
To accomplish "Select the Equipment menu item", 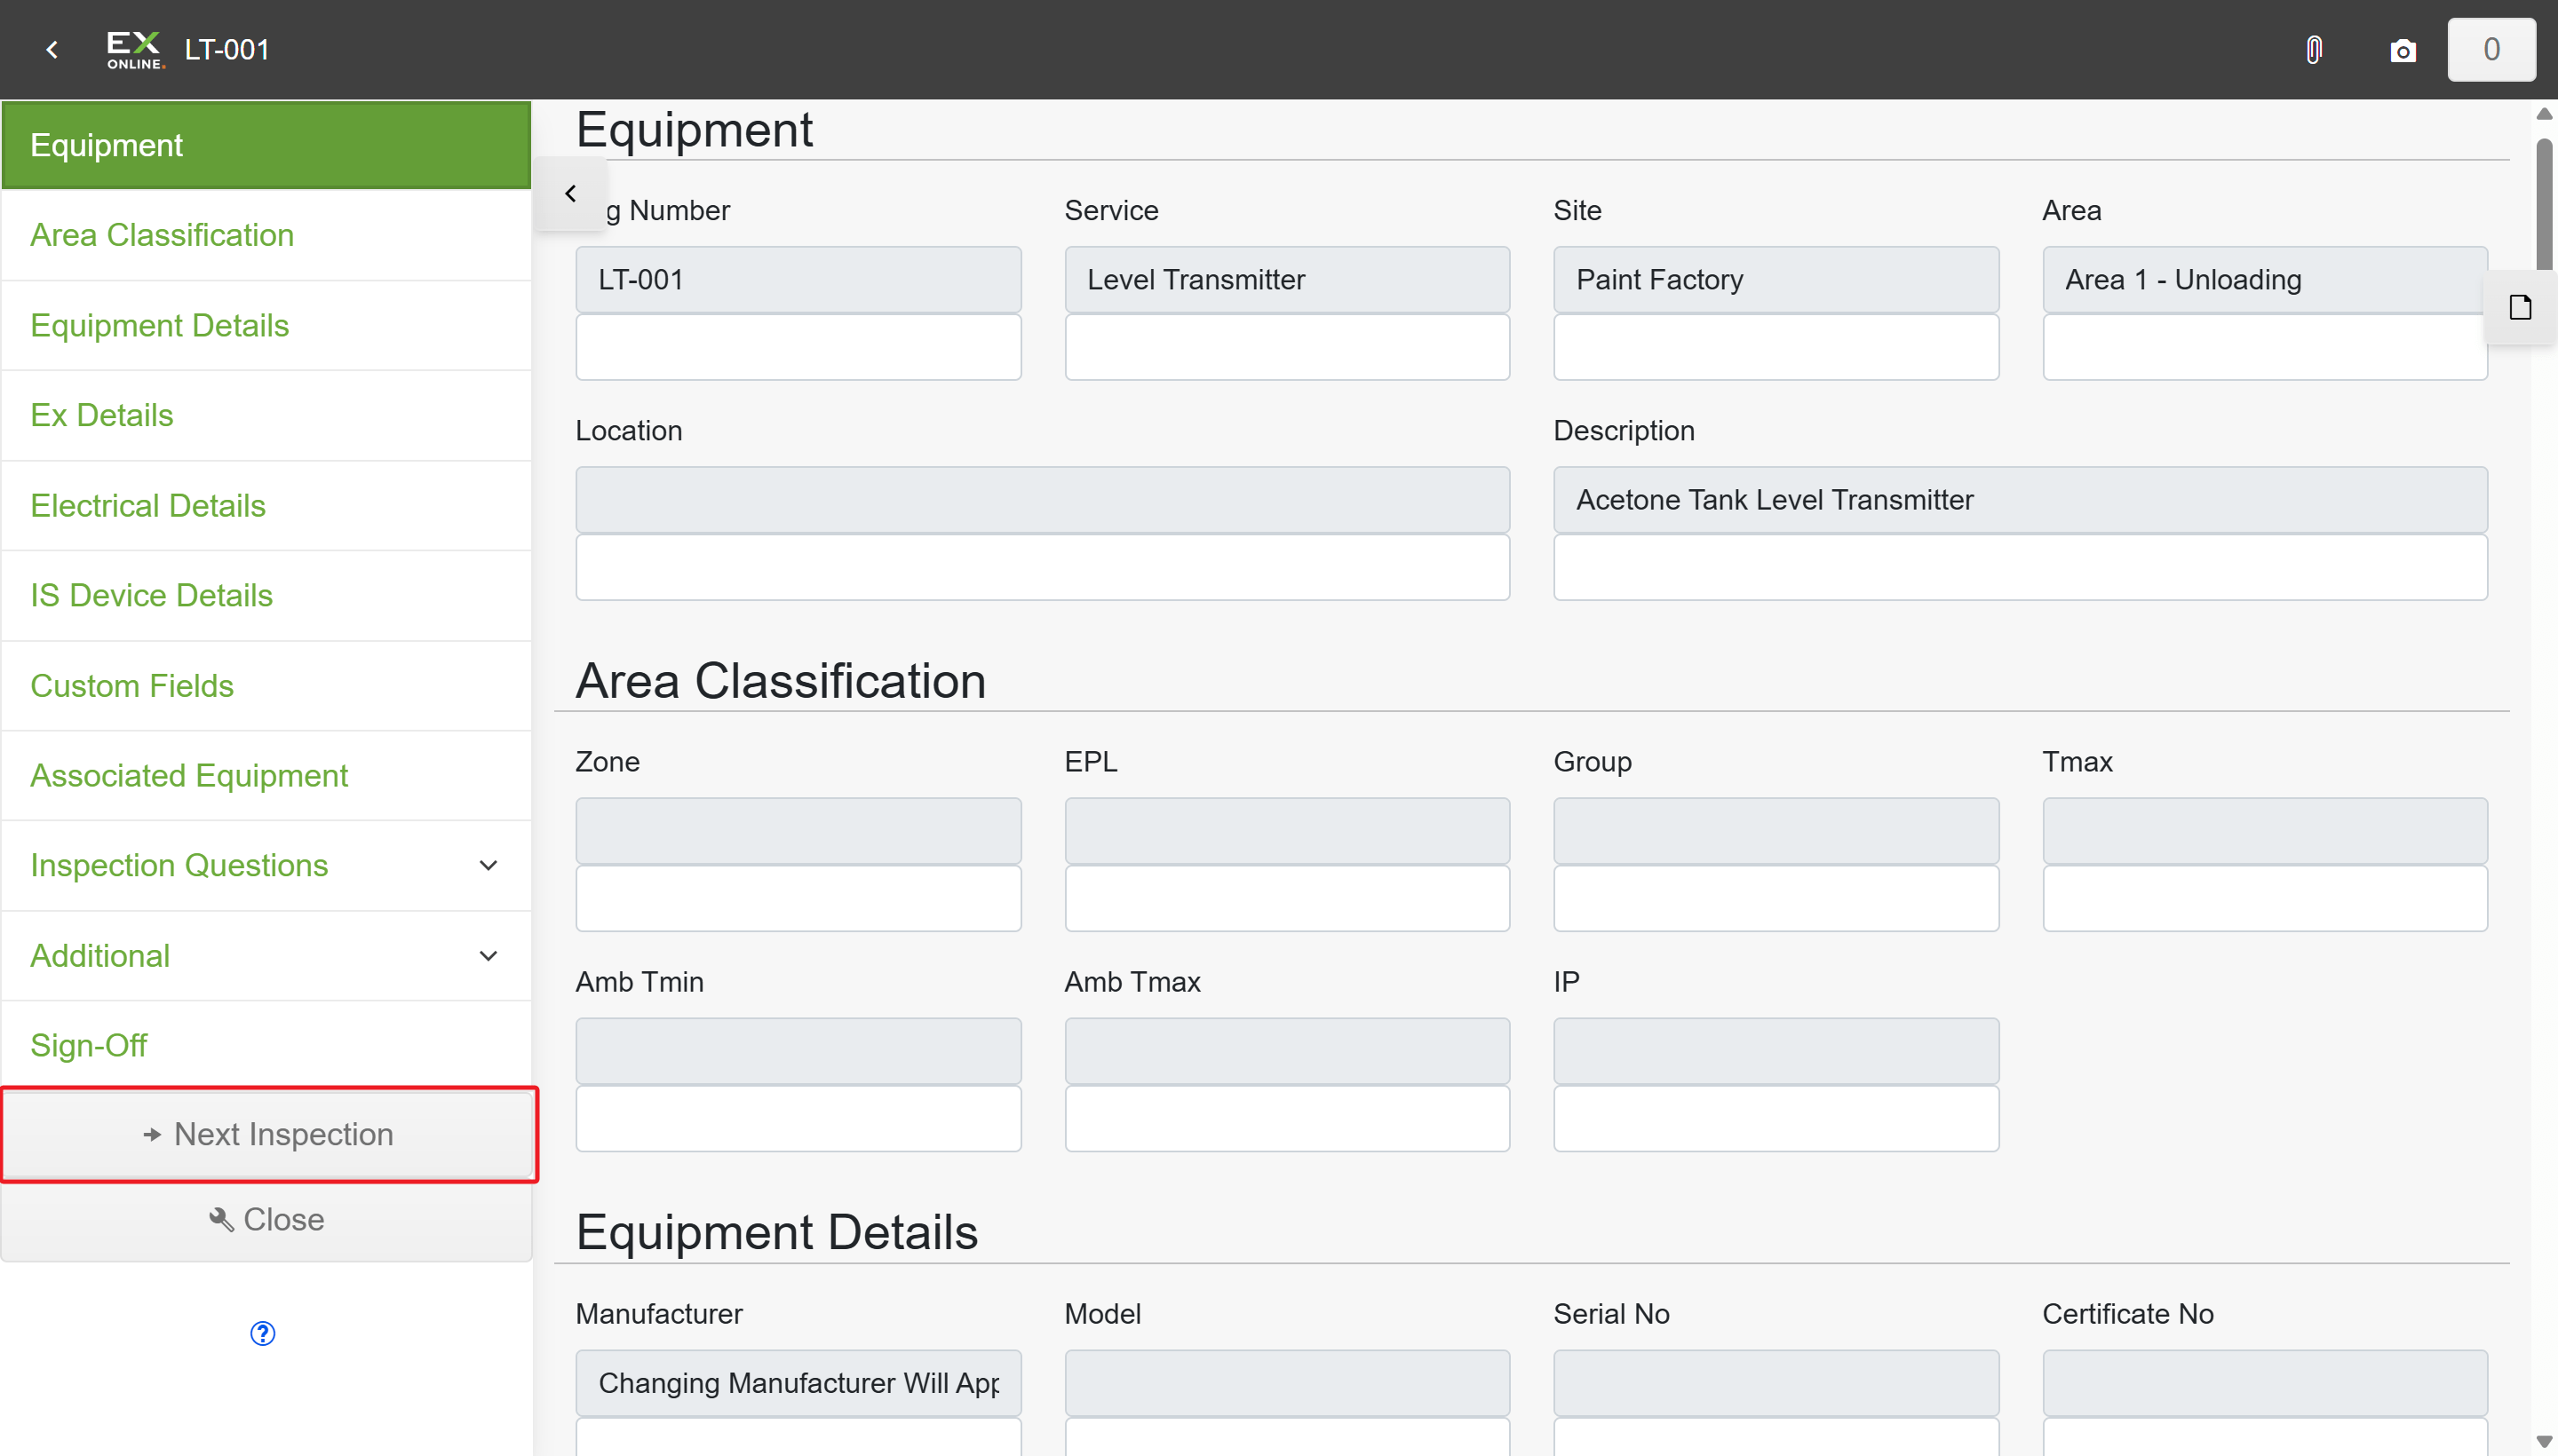I will pyautogui.click(x=266, y=146).
